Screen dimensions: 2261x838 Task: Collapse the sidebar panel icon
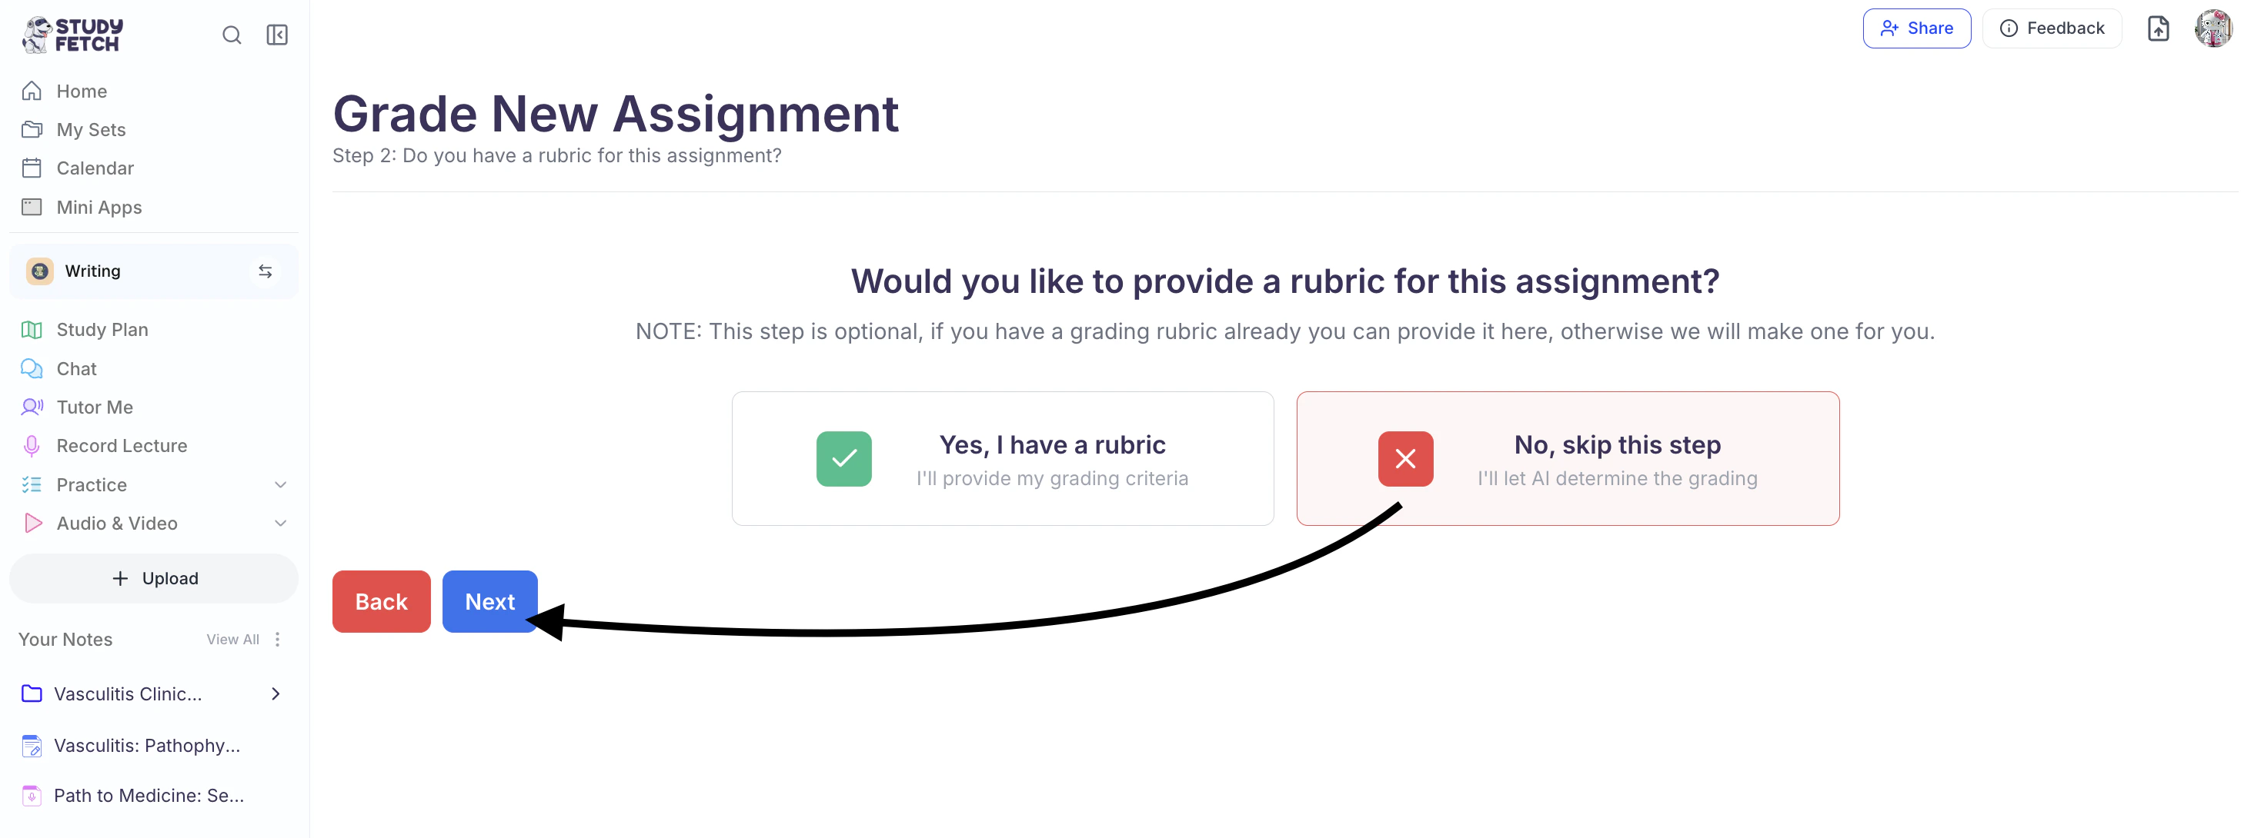coord(277,35)
